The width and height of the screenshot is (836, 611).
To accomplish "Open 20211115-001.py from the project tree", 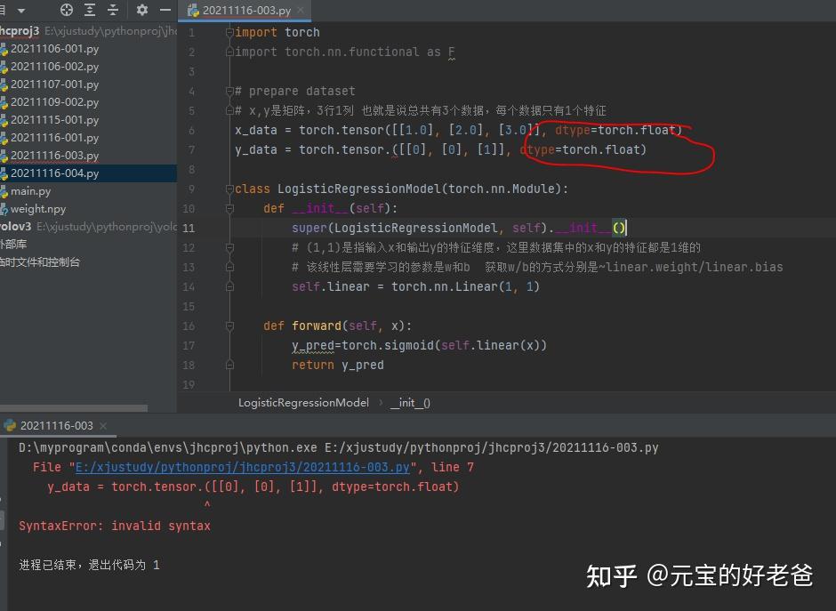I will [x=59, y=119].
